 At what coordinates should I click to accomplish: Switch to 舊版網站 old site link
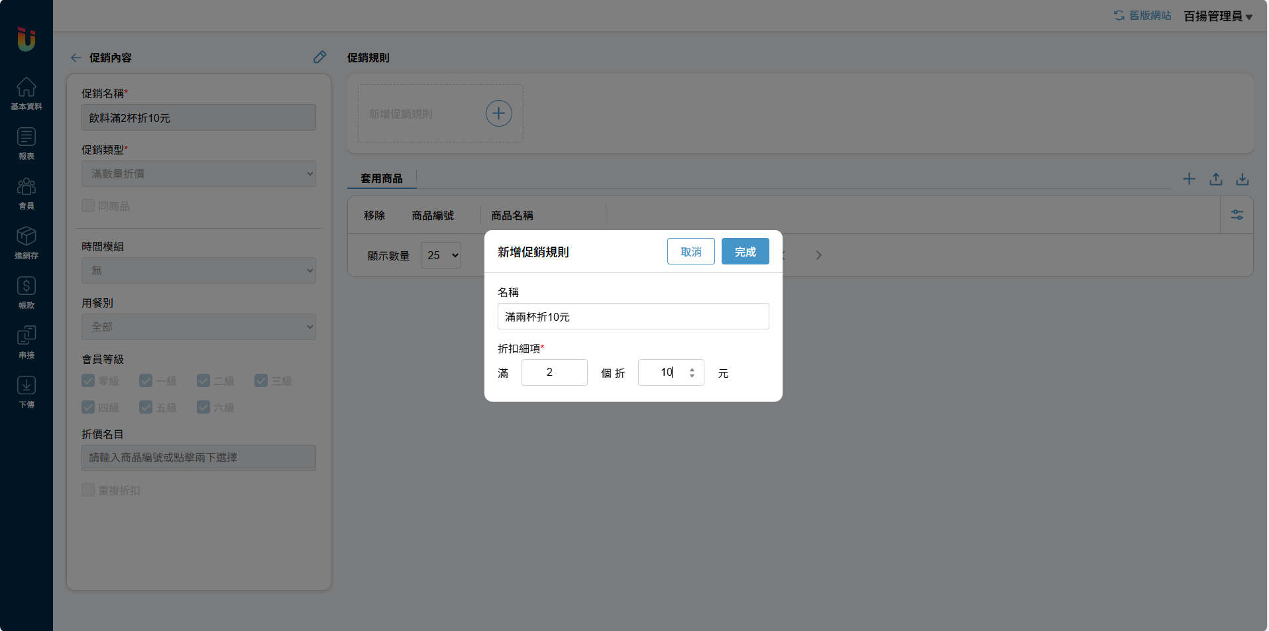(1142, 15)
